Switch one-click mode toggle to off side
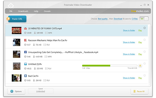Viewport: 156px width, 98px height. click(146, 19)
